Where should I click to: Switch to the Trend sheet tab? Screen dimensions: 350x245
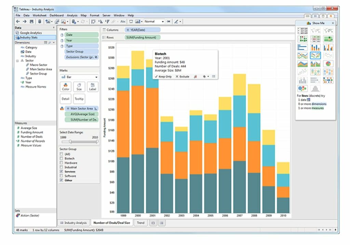(140, 223)
